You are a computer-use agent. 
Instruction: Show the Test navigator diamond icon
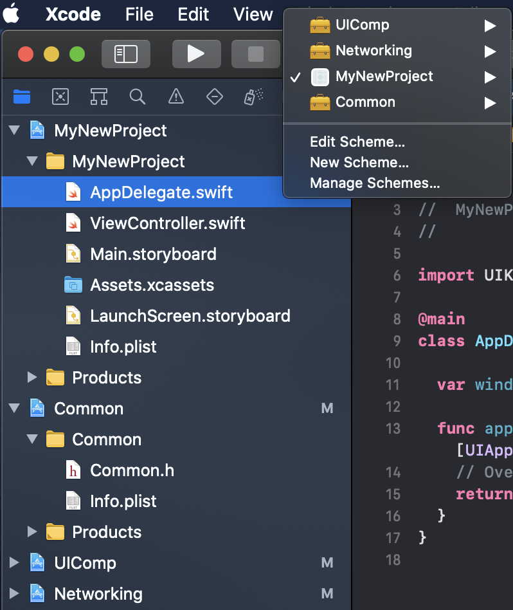point(215,97)
